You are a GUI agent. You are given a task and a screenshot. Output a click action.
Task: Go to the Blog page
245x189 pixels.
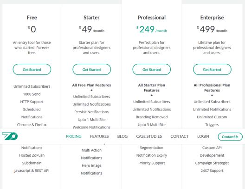point(122,136)
